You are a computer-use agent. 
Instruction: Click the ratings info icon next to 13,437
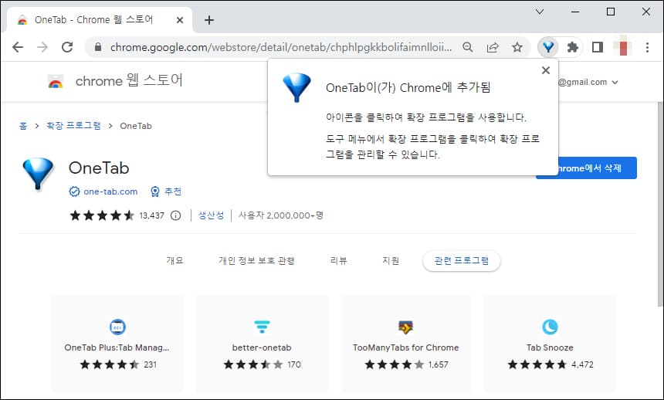pos(176,215)
